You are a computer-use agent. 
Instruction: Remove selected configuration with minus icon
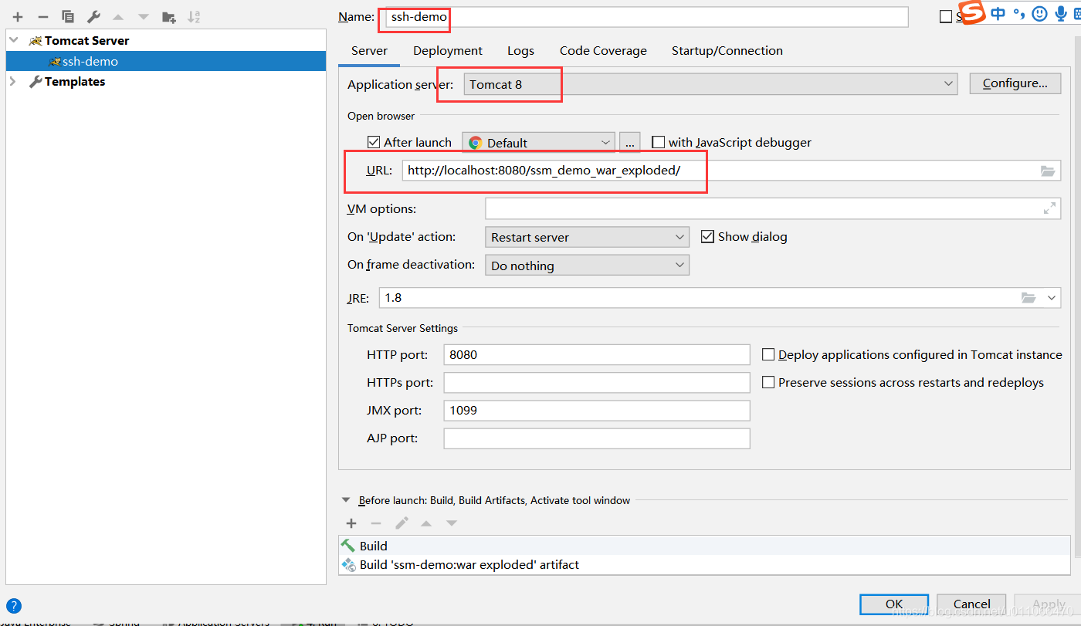click(43, 16)
